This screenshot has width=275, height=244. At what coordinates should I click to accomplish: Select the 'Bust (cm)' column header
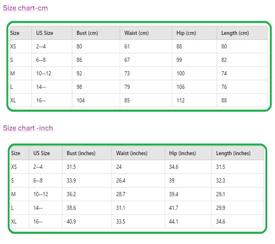[87, 33]
